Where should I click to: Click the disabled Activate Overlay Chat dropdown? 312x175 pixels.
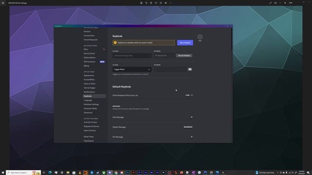pyautogui.click(x=132, y=55)
